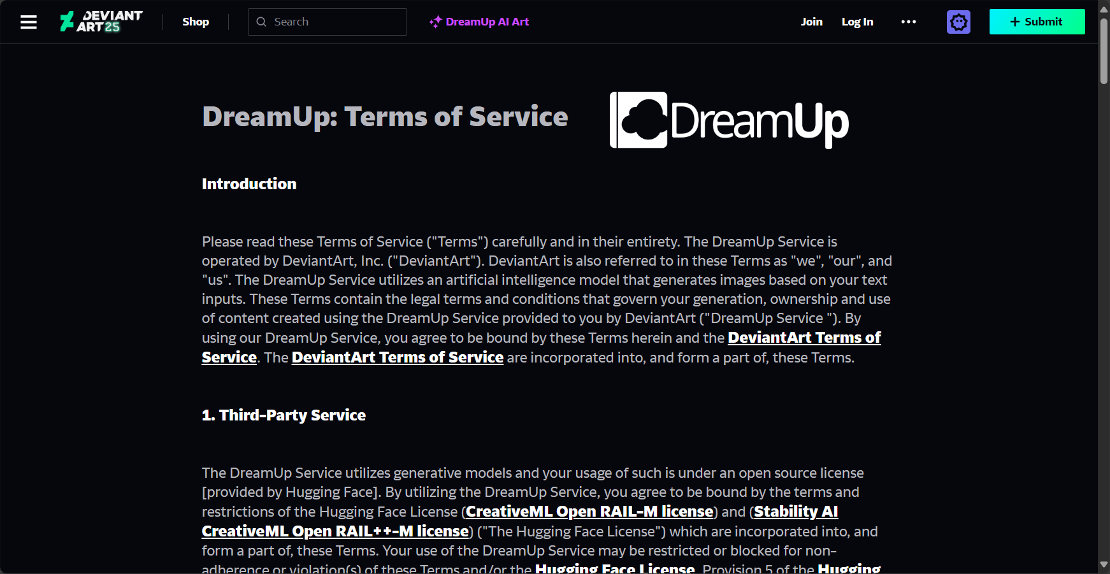
Task: Focus the Search input field
Action: [328, 22]
